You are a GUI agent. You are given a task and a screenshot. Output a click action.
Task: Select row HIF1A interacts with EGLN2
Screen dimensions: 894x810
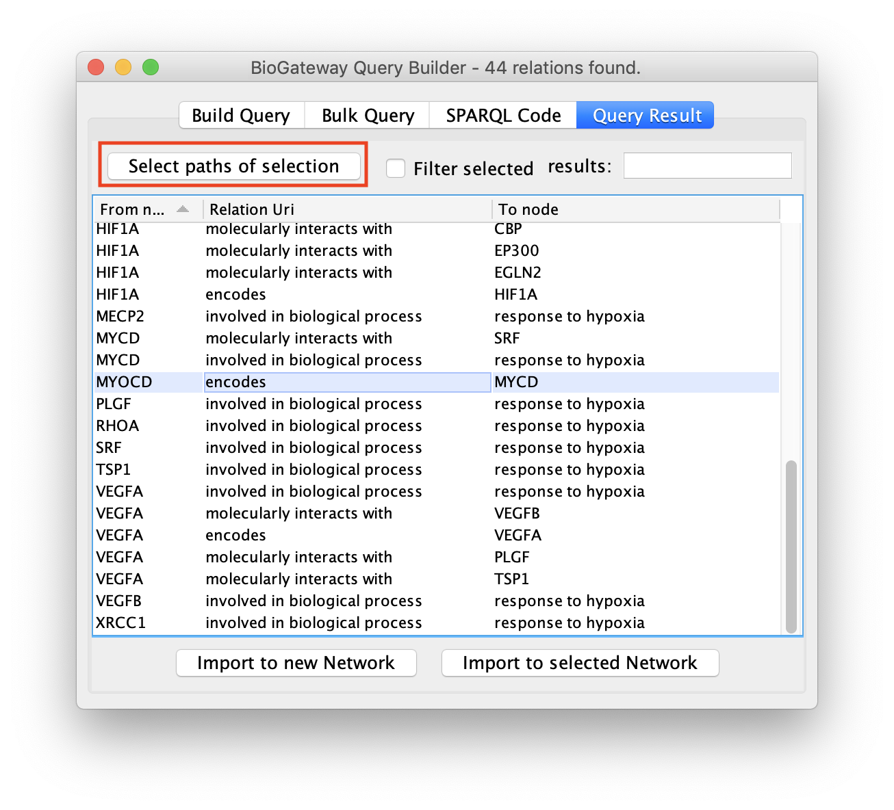pos(437,272)
